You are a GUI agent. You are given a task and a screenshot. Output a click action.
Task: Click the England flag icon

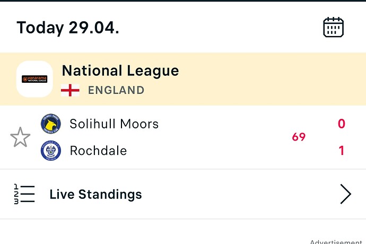(70, 90)
